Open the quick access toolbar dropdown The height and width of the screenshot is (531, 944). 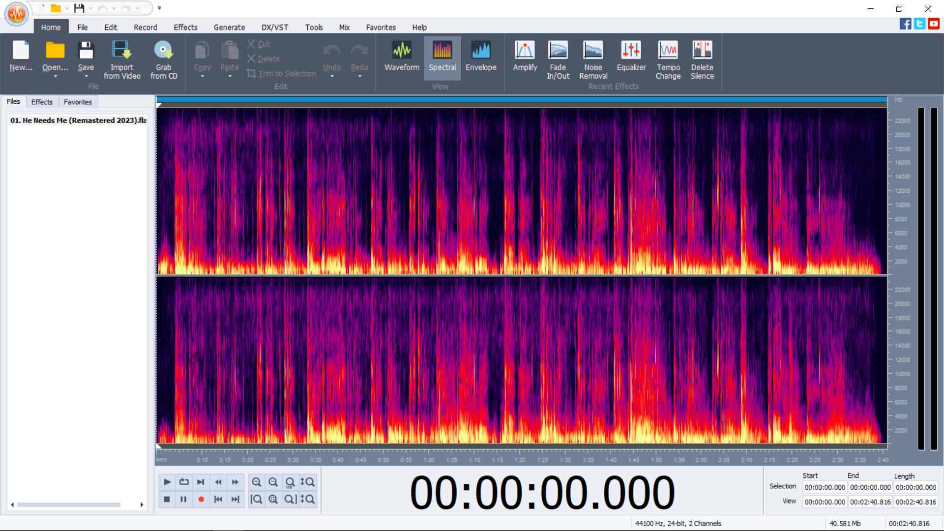159,8
